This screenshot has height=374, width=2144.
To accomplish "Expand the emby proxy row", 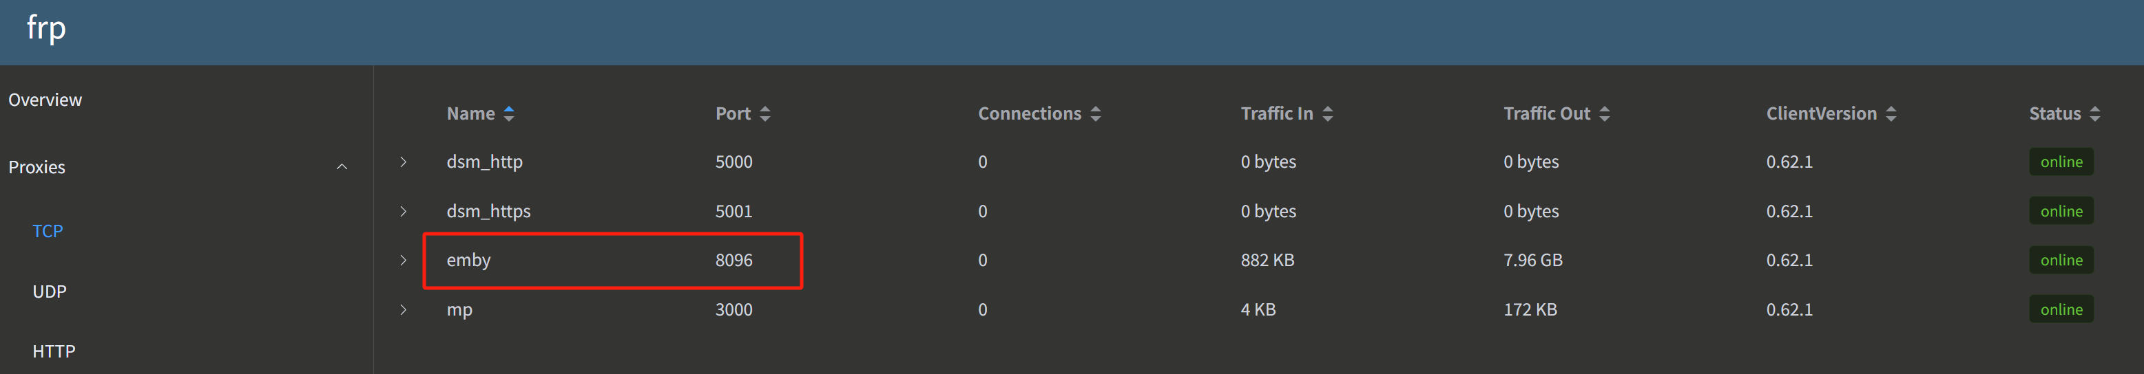I will 404,260.
